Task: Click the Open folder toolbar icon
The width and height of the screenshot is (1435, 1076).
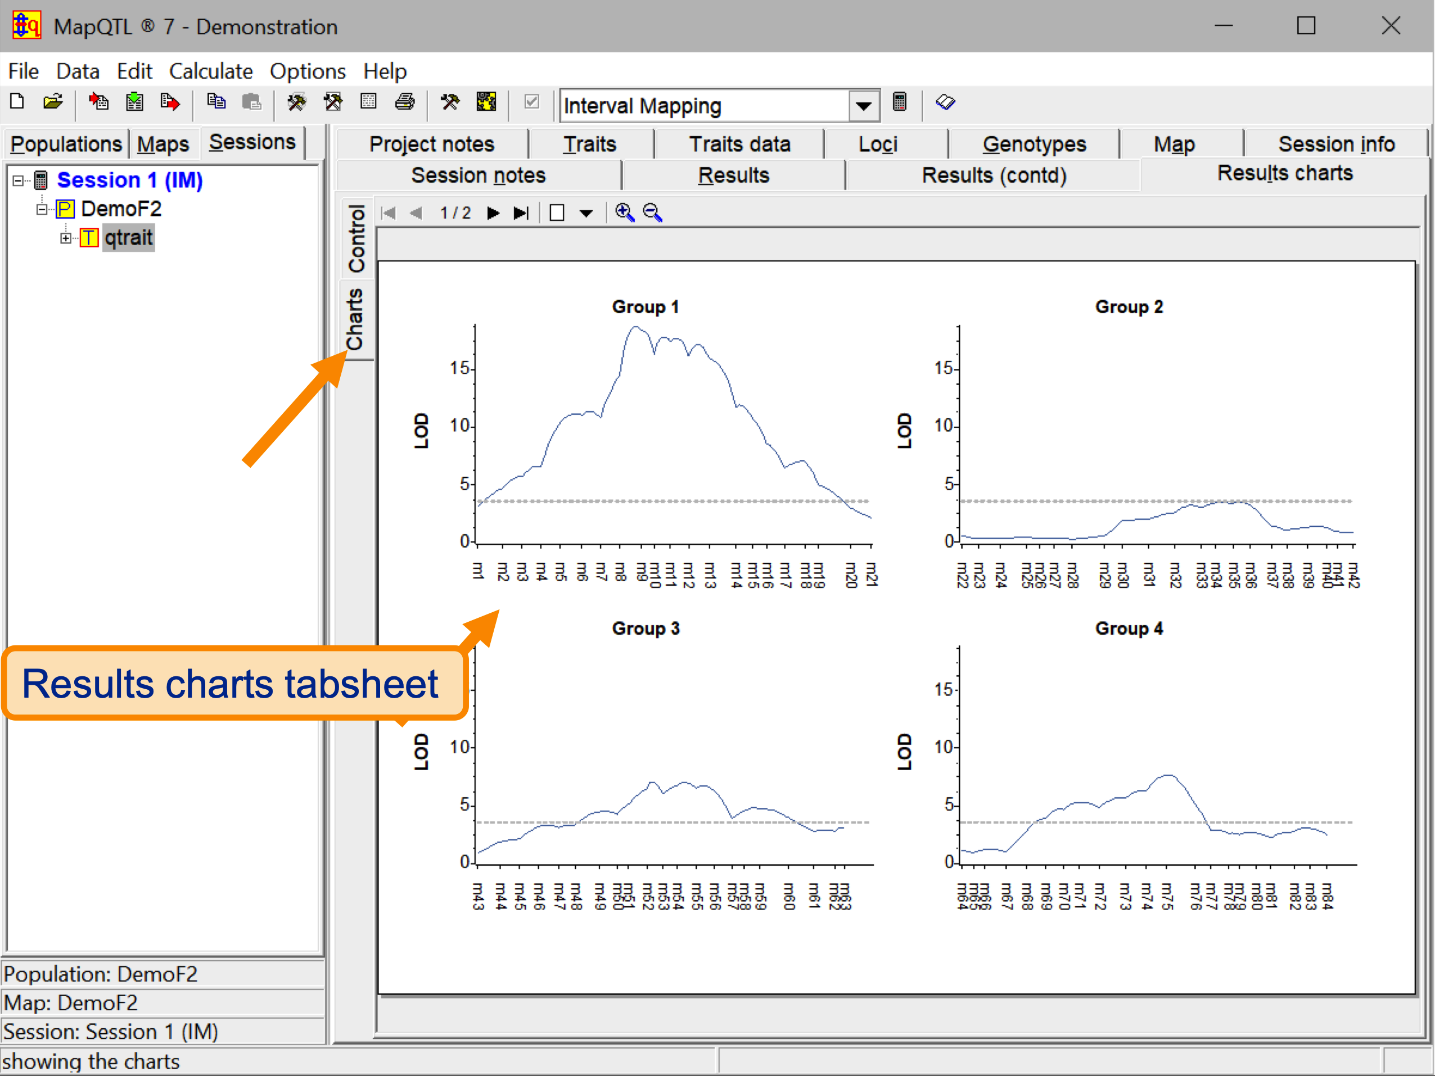Action: 53,102
